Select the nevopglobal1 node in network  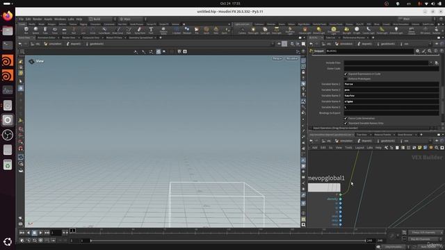[x=324, y=187]
